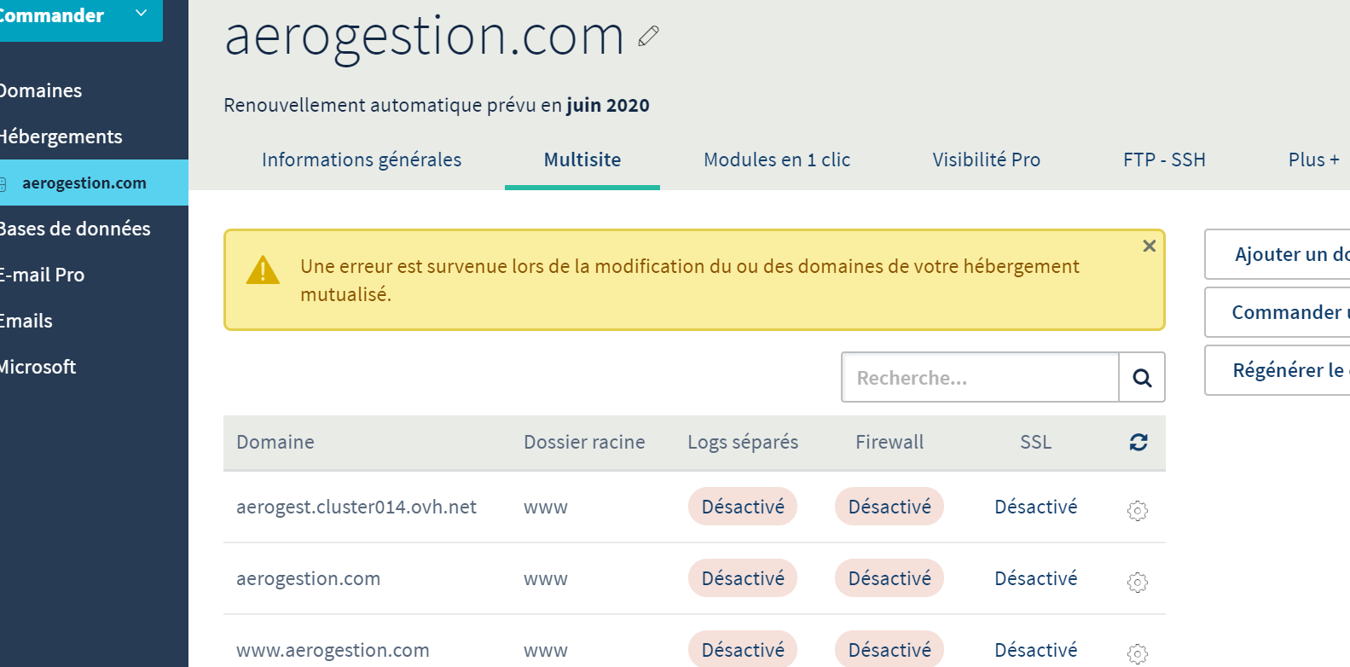Image resolution: width=1350 pixels, height=667 pixels.
Task: Open gear settings for www.aerogestion.com row
Action: click(x=1137, y=653)
